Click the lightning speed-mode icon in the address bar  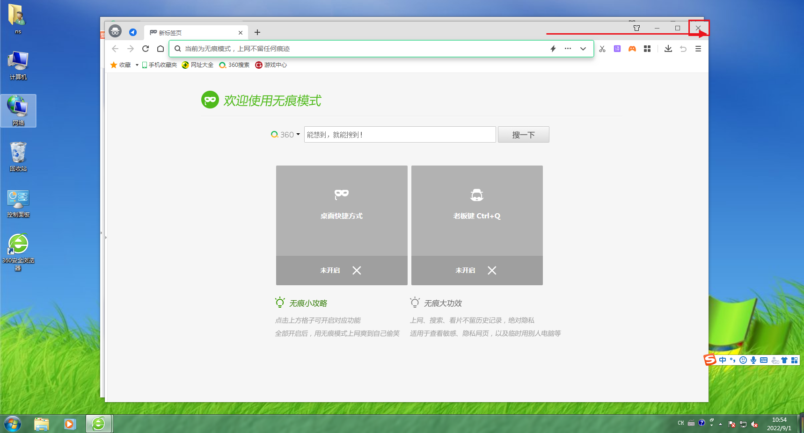pyautogui.click(x=553, y=49)
